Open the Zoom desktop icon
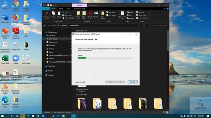Screen dimensions: 211x118 coord(15,58)
